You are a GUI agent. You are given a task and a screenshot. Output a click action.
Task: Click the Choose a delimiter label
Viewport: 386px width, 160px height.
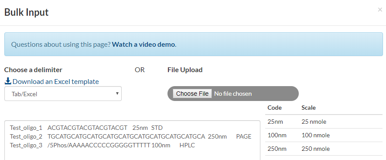coord(33,70)
